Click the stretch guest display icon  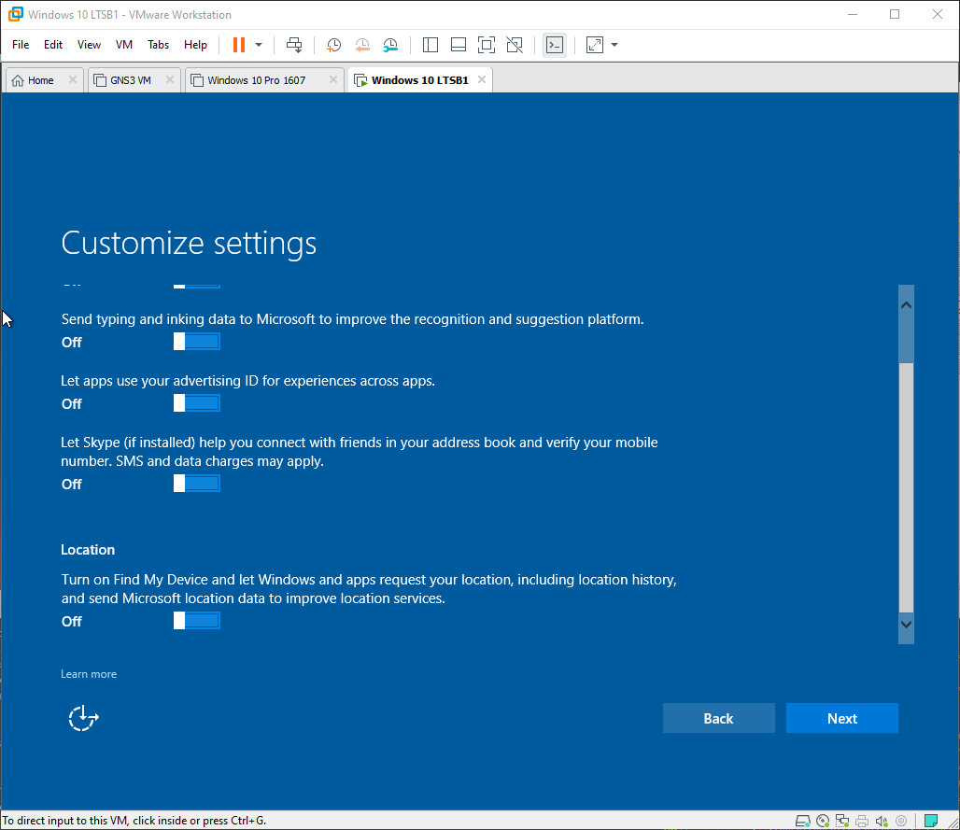595,45
